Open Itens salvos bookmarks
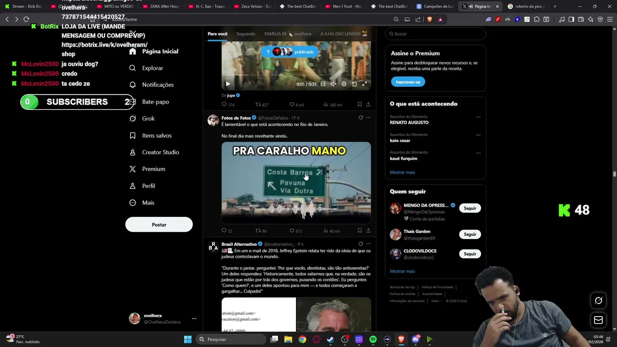The image size is (617, 347). pos(150,135)
